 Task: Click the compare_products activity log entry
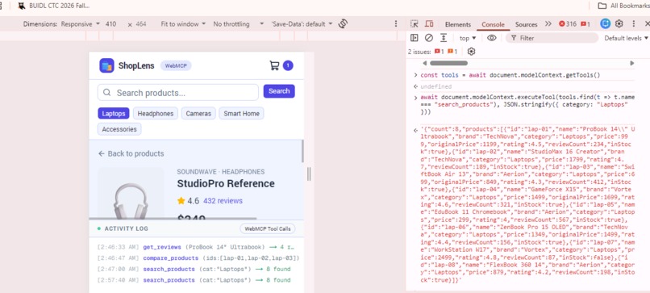(x=198, y=258)
